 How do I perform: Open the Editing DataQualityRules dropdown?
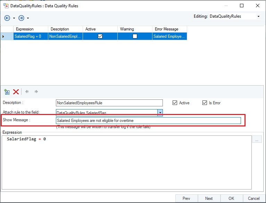(x=258, y=16)
